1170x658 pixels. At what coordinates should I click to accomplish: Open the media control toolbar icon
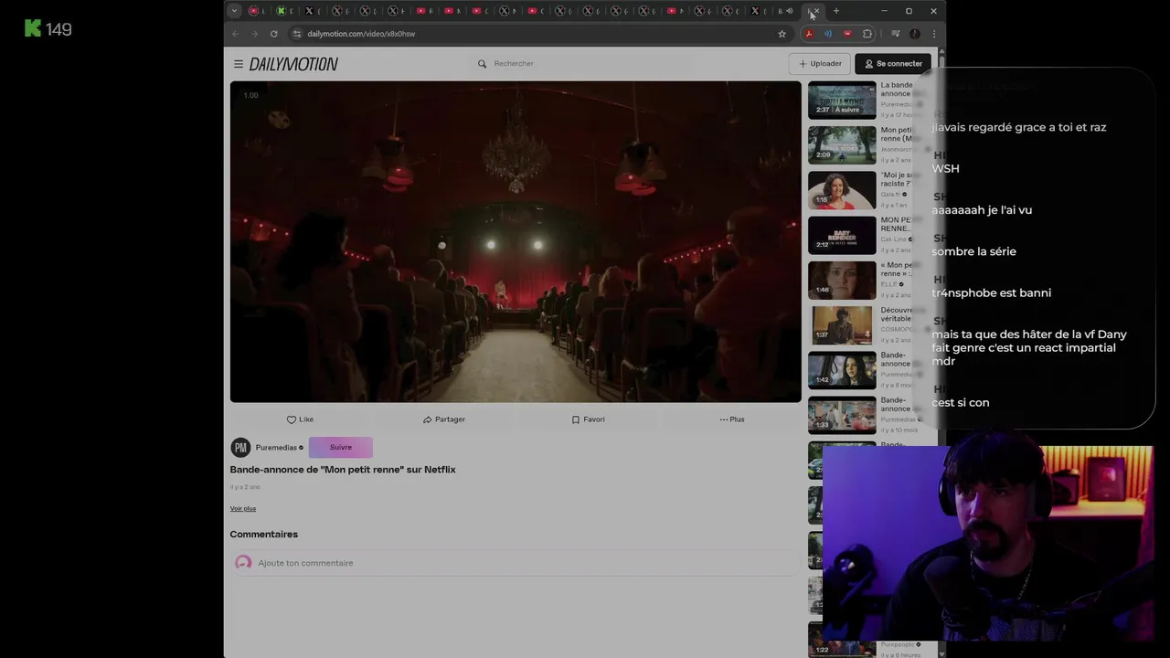896,34
